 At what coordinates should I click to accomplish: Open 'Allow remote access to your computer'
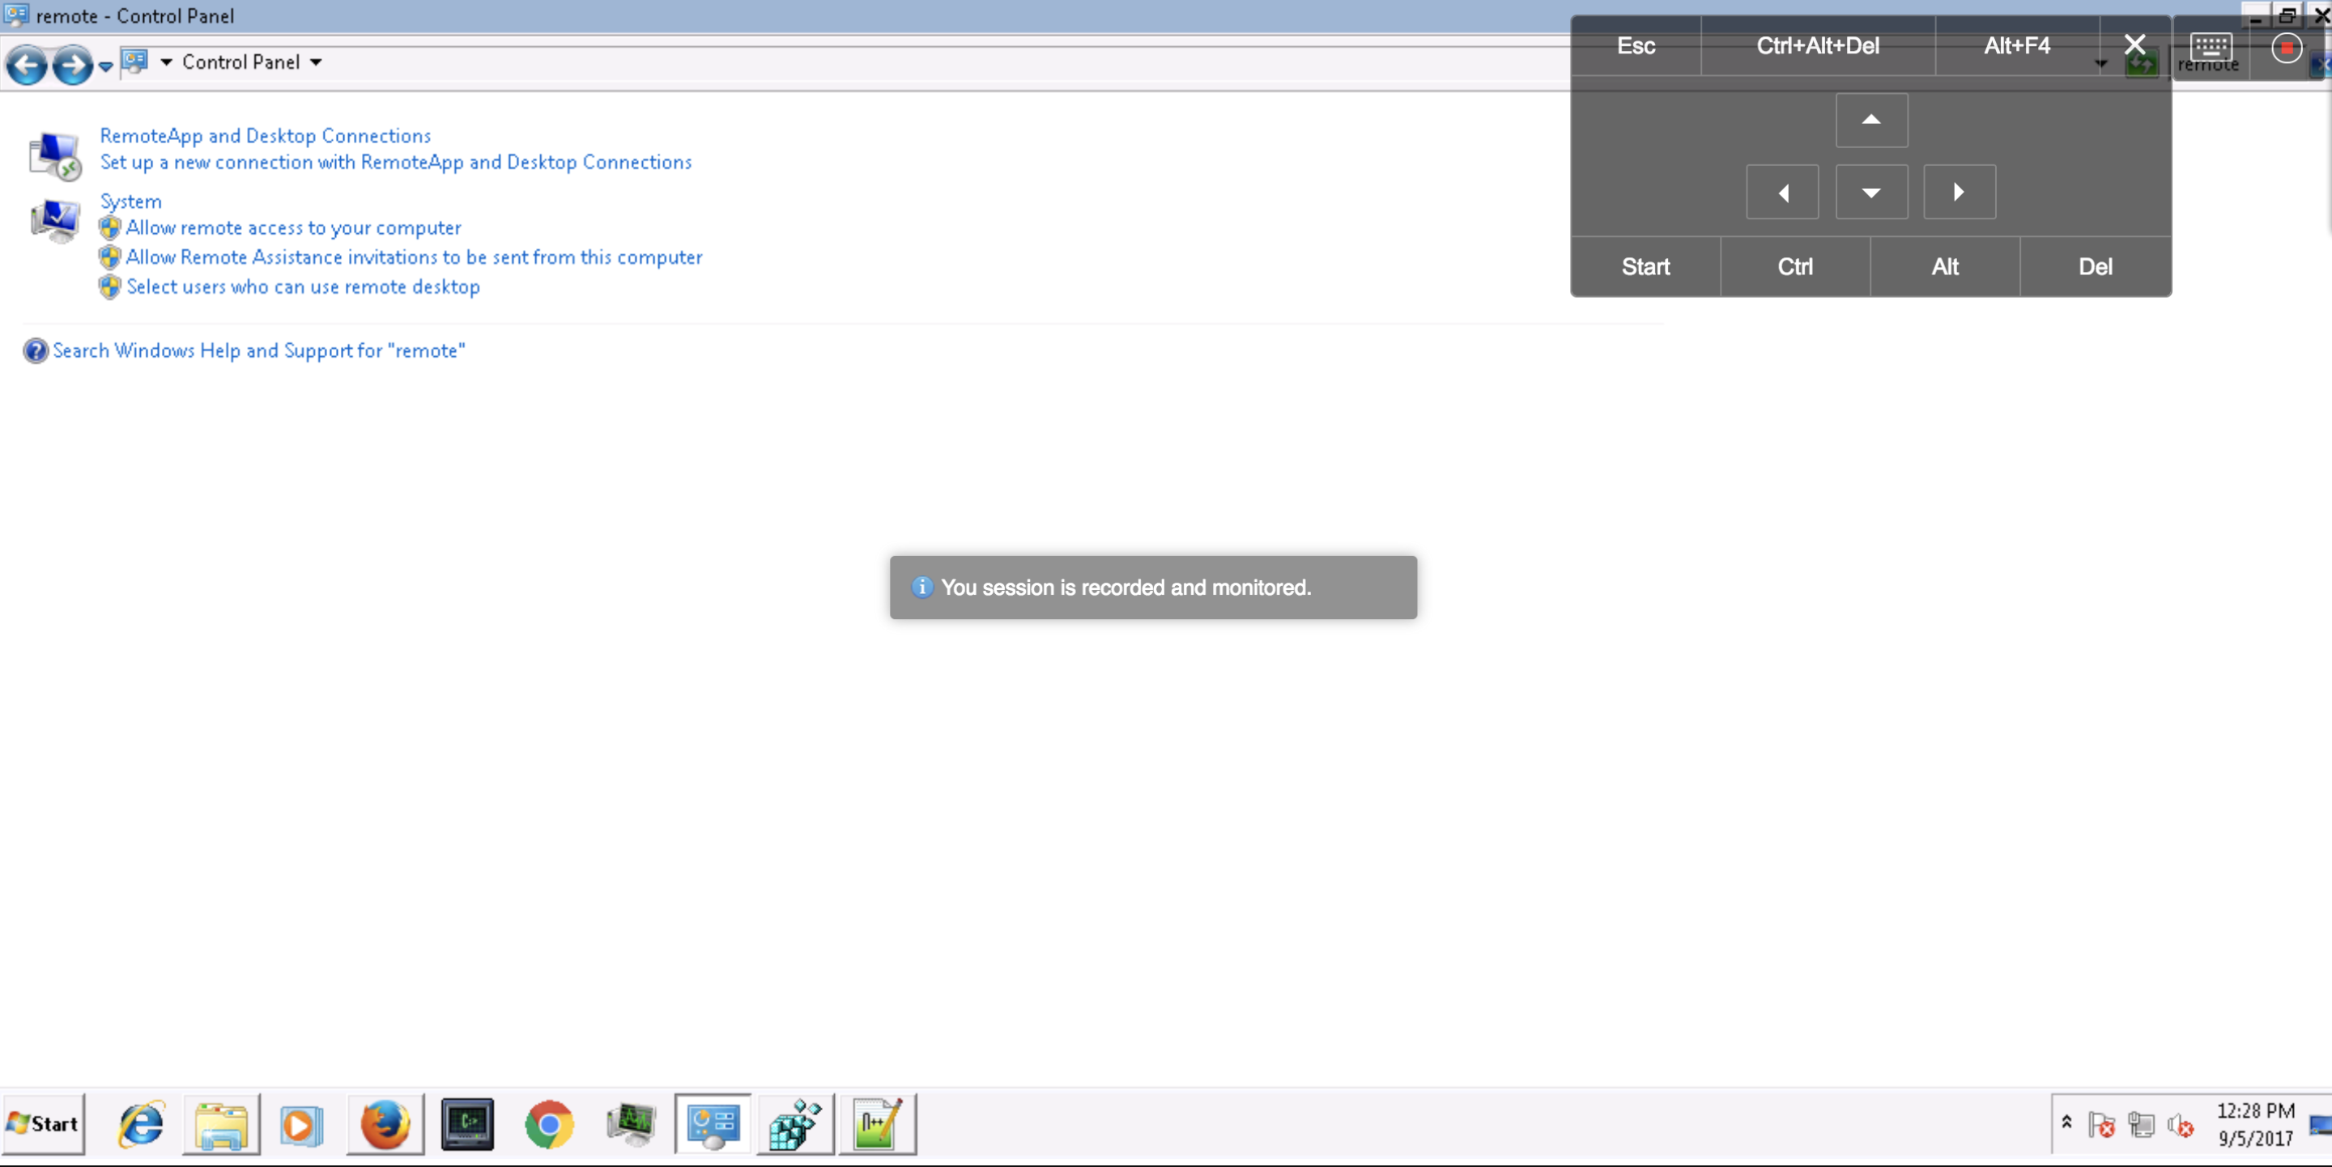pos(293,228)
